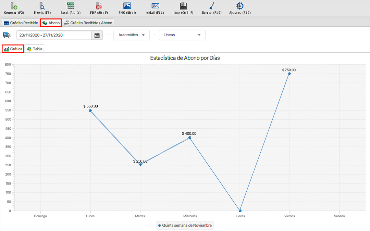The height and width of the screenshot is (231, 370).
Task: Select the Gráfica view tab
Action: coord(13,49)
